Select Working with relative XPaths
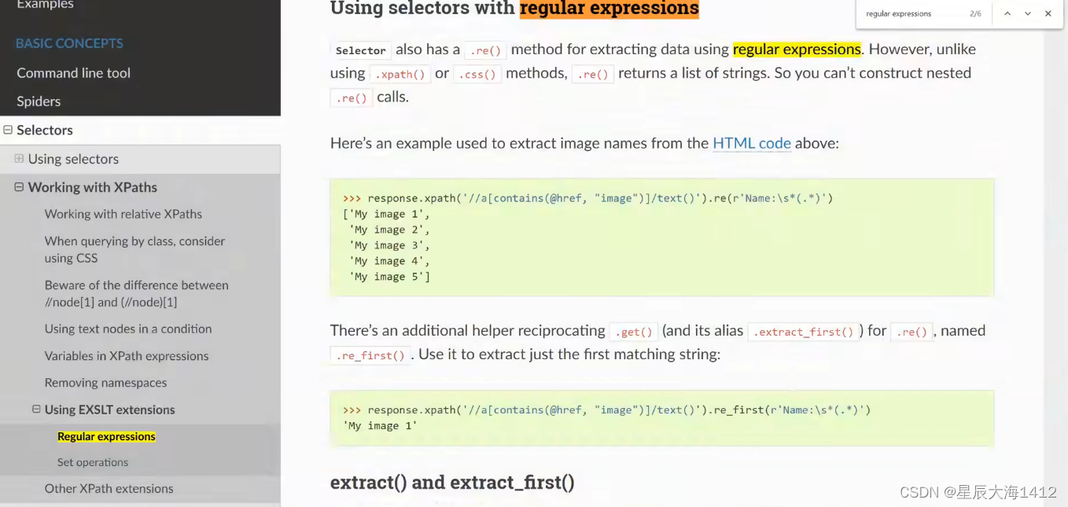This screenshot has height=507, width=1068. click(123, 214)
